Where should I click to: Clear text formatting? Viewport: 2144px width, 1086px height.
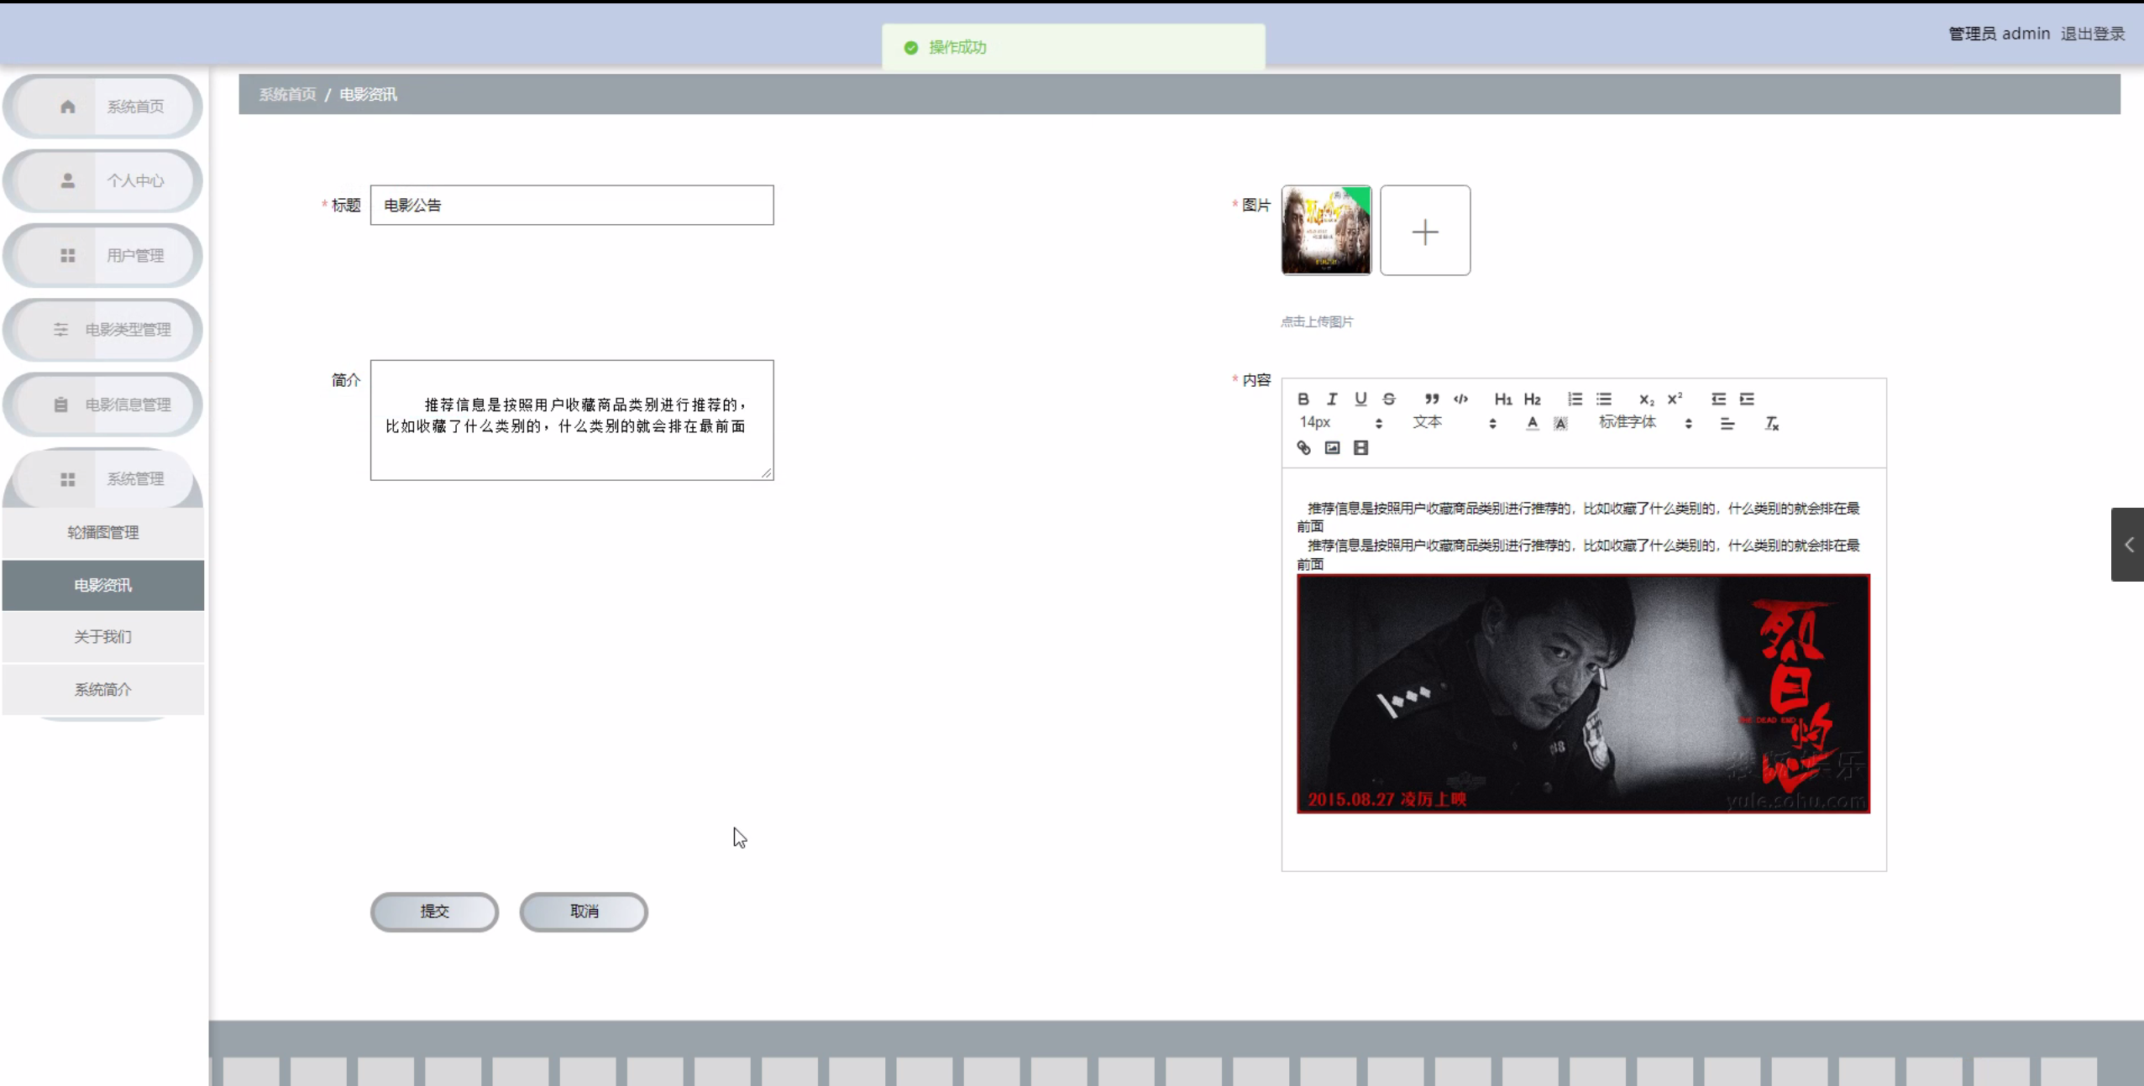1772,423
